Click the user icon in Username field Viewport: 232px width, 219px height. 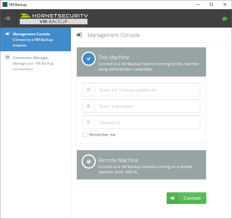pos(88,106)
